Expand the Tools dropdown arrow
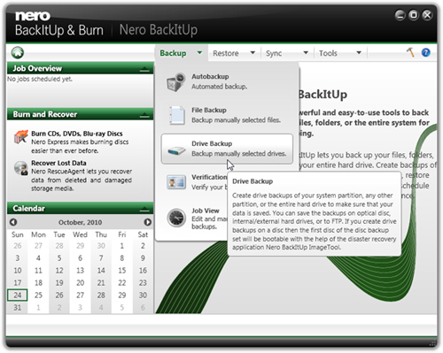This screenshot has width=443, height=353. [359, 53]
